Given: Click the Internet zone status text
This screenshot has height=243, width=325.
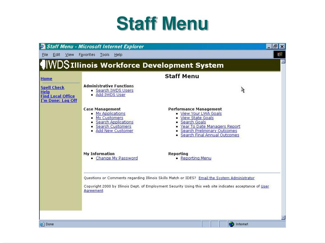Looking at the screenshot, I should pos(242,224).
